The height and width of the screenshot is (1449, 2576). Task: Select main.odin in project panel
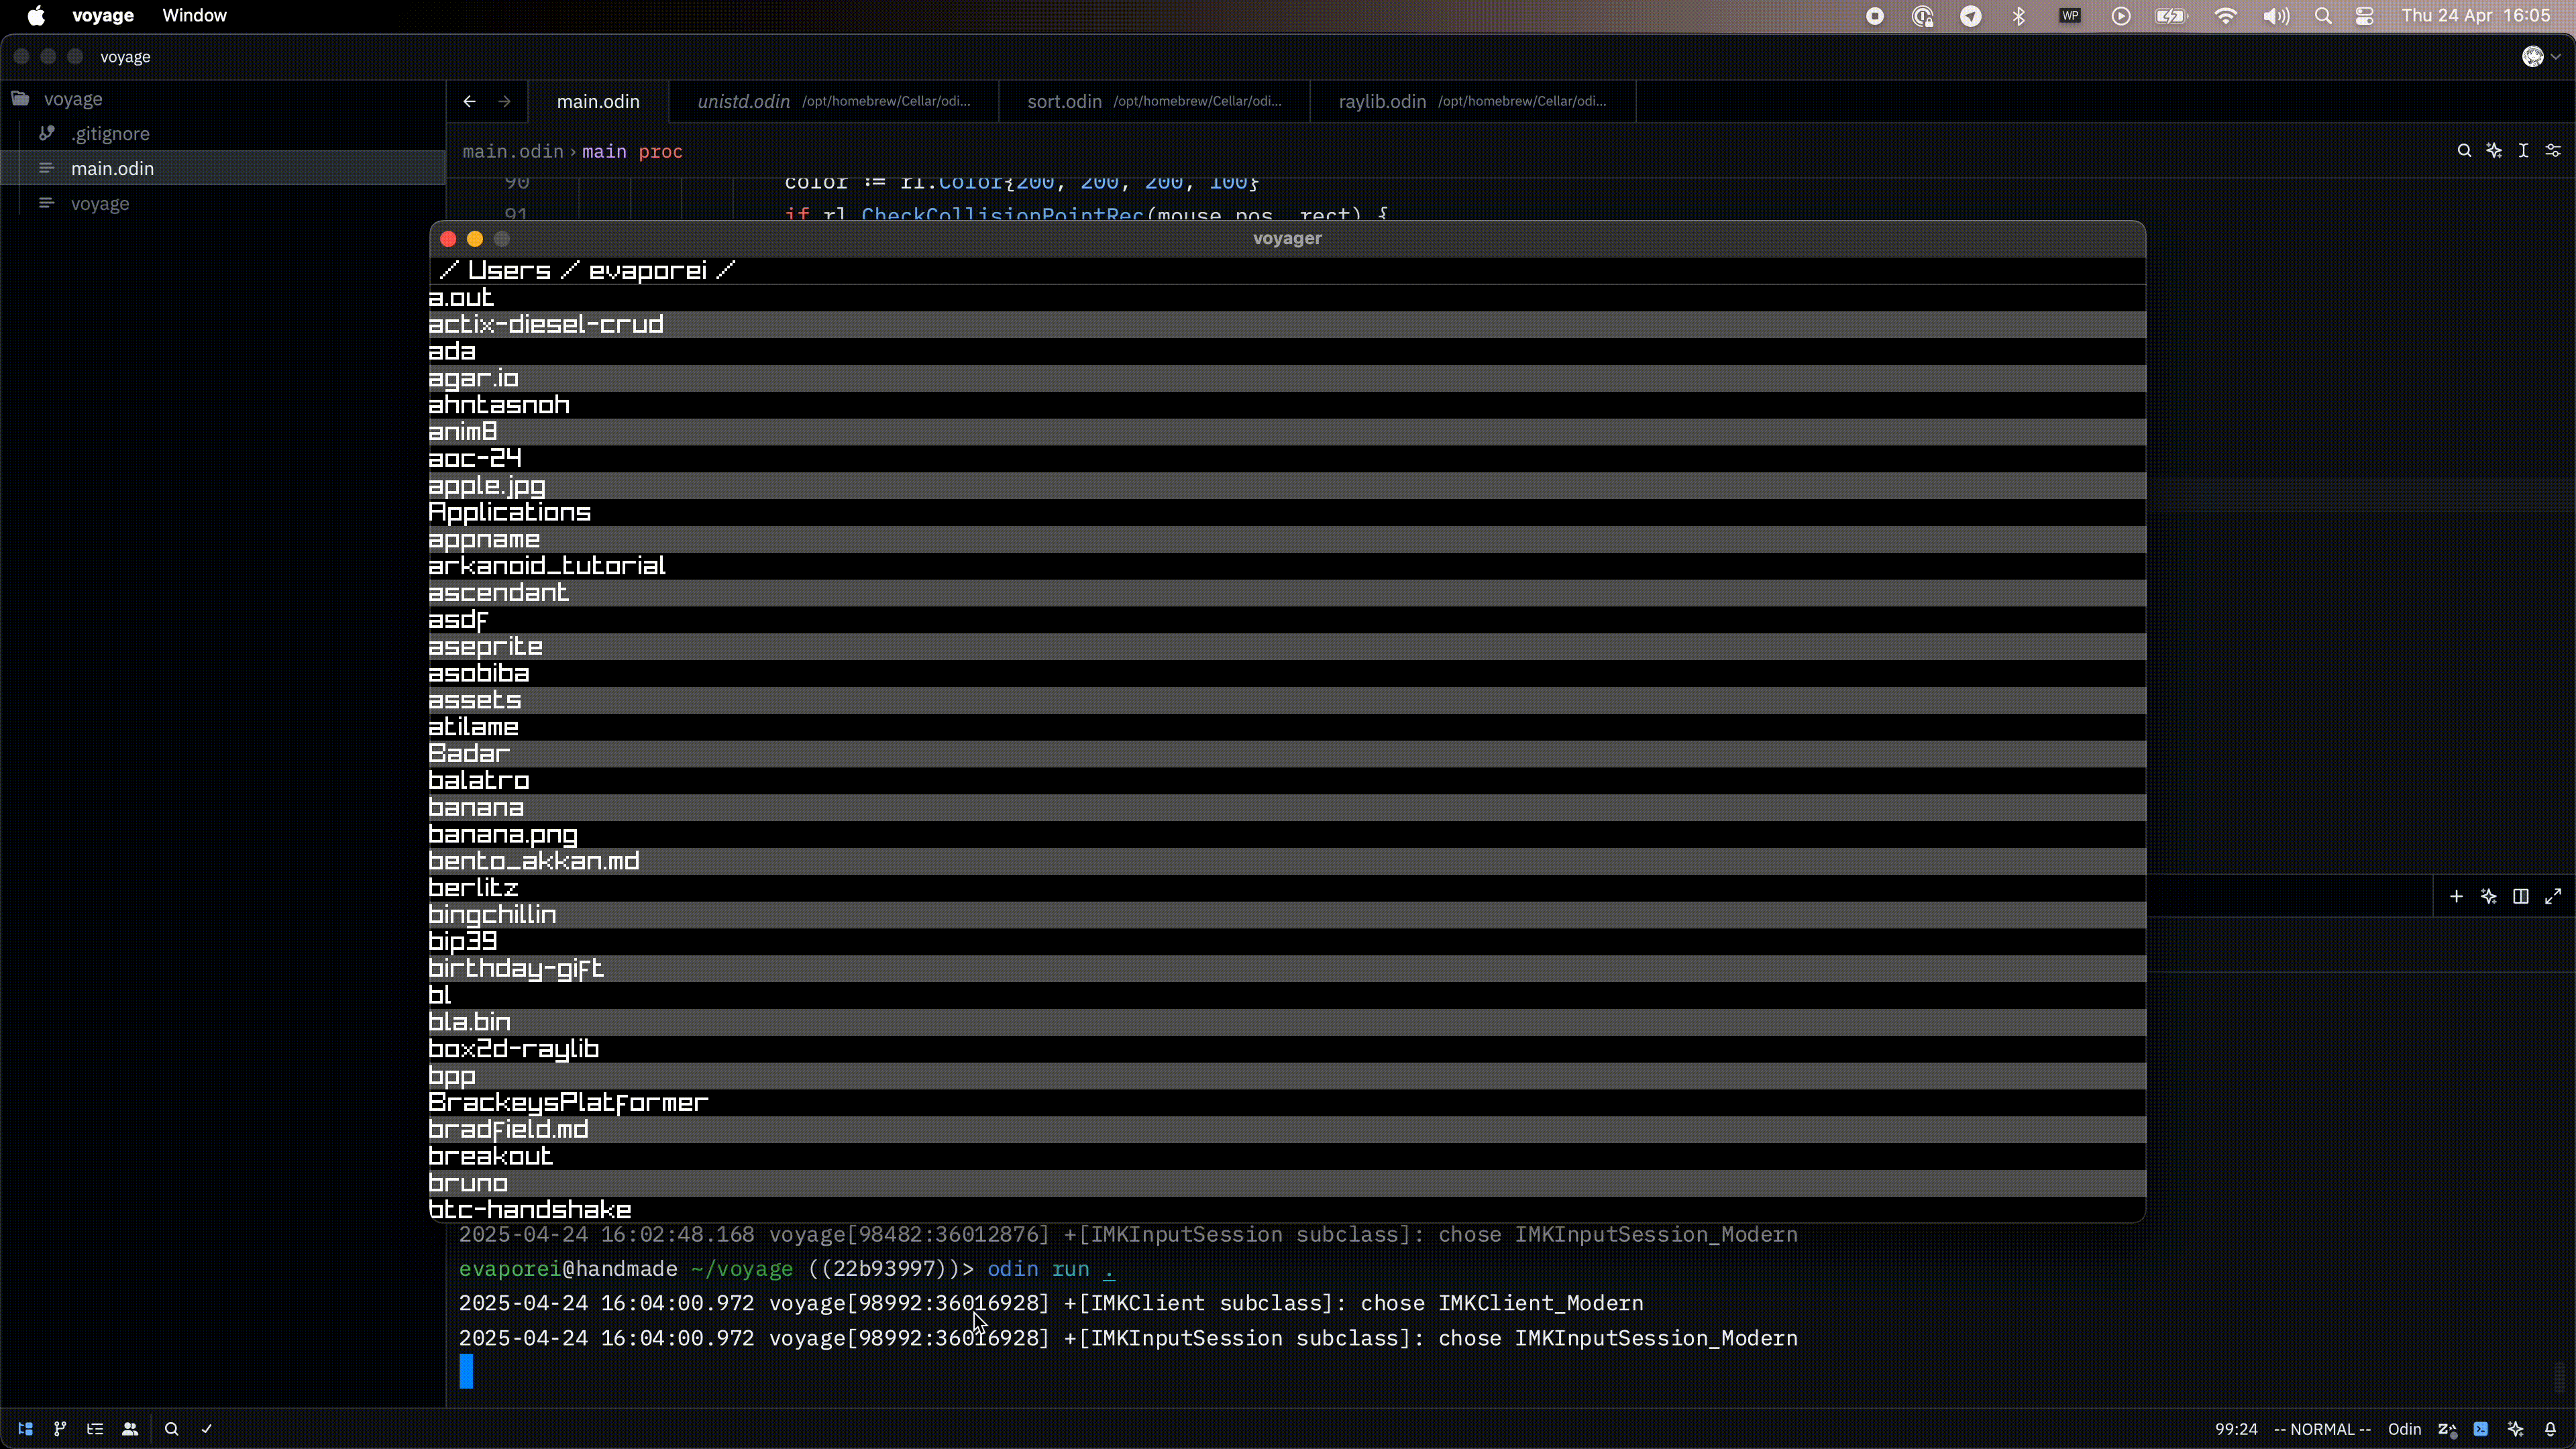pos(222,168)
